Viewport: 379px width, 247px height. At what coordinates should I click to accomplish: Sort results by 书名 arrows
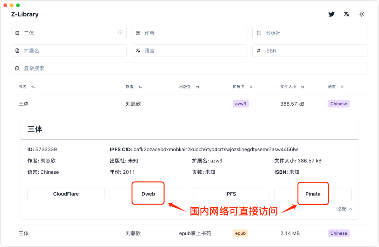[33, 87]
